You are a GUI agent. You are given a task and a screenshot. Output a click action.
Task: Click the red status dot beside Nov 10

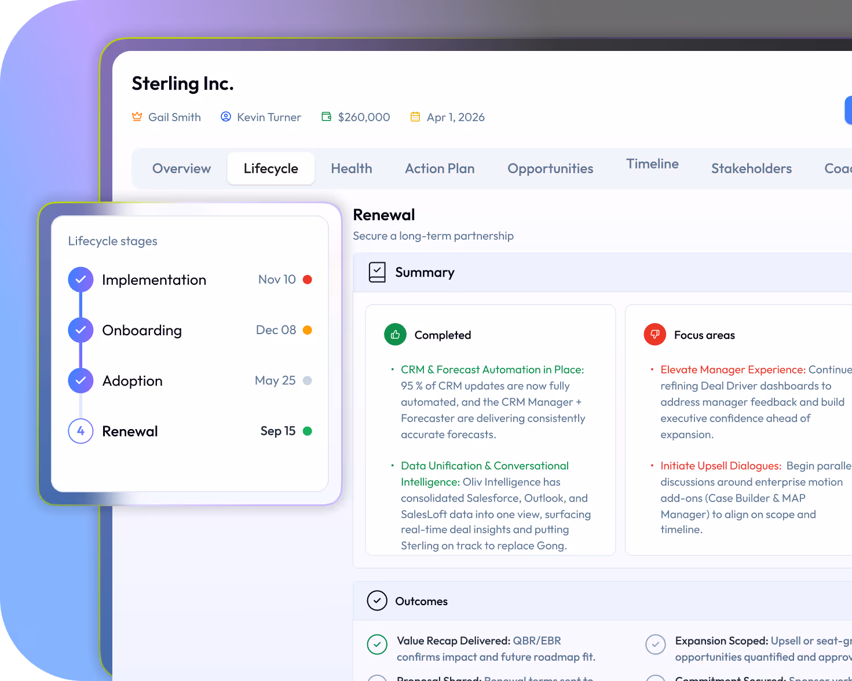click(x=308, y=279)
